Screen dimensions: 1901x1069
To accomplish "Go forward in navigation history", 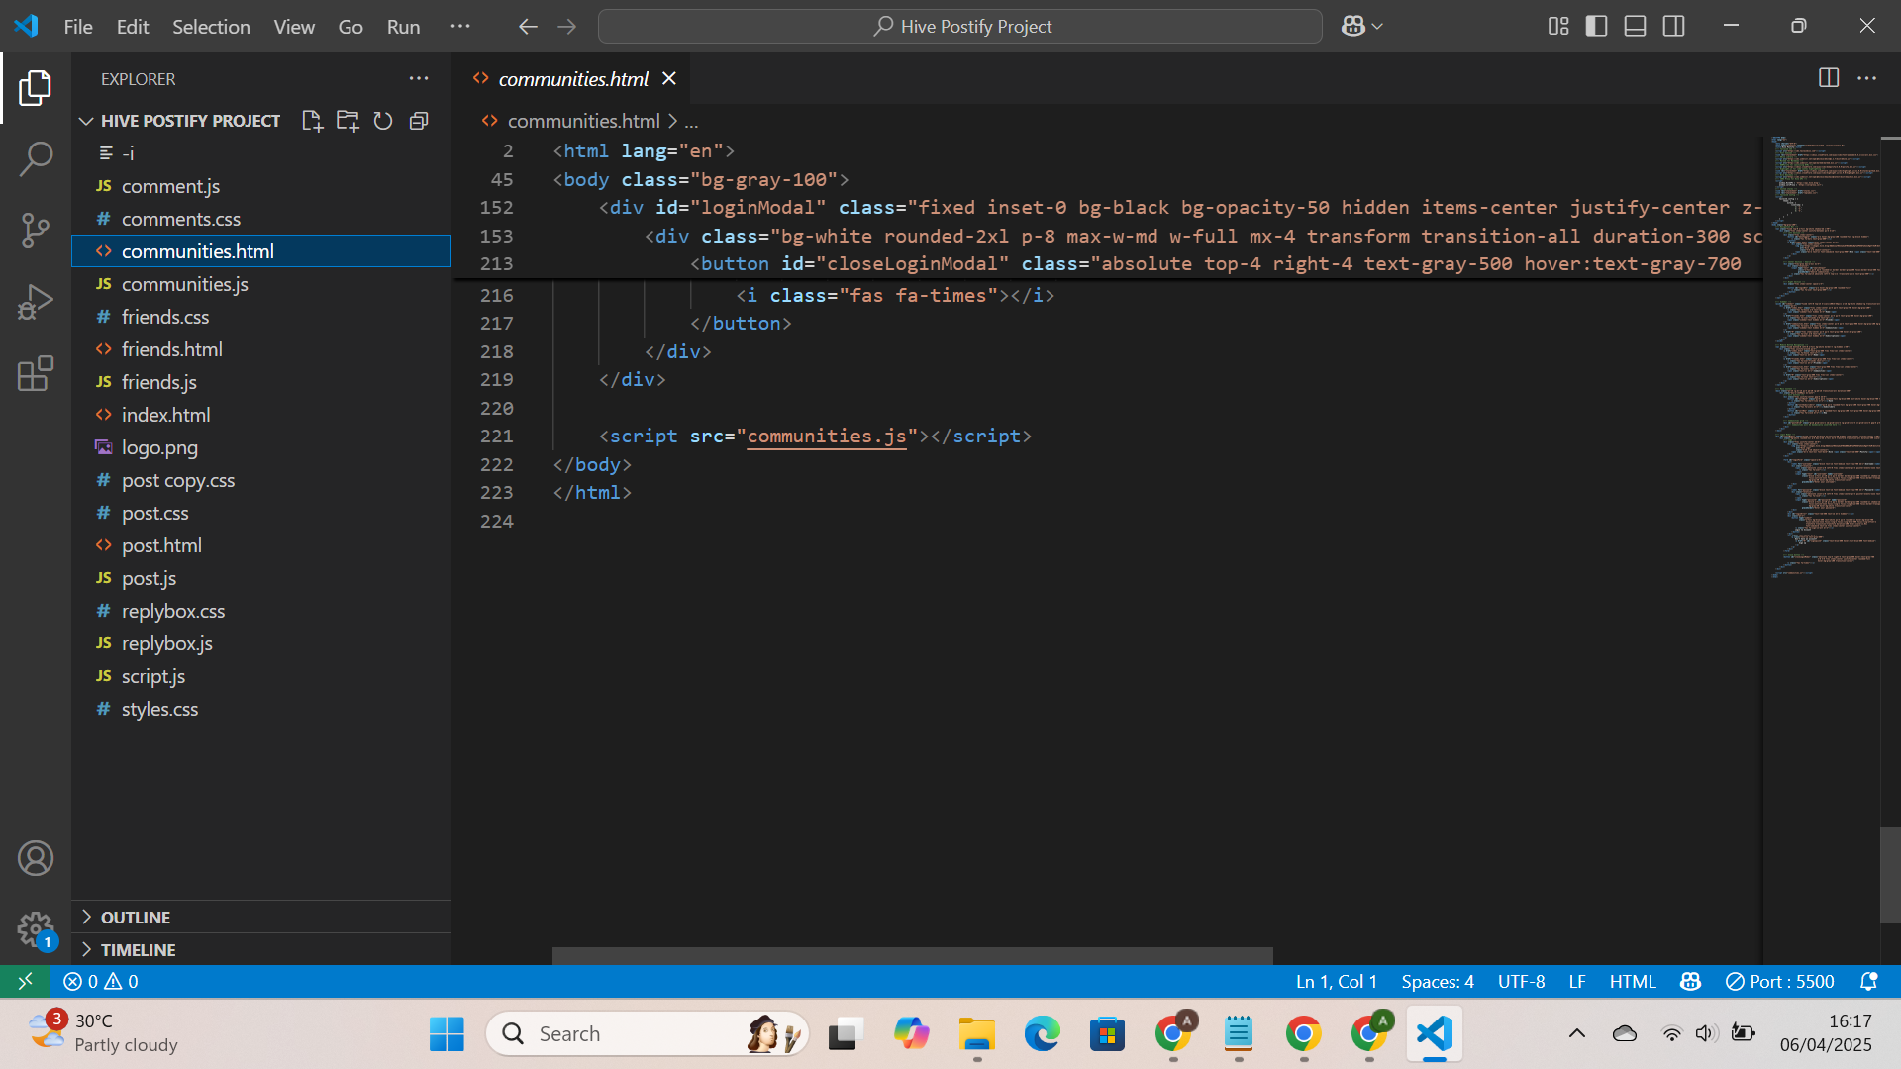I will pos(566,27).
